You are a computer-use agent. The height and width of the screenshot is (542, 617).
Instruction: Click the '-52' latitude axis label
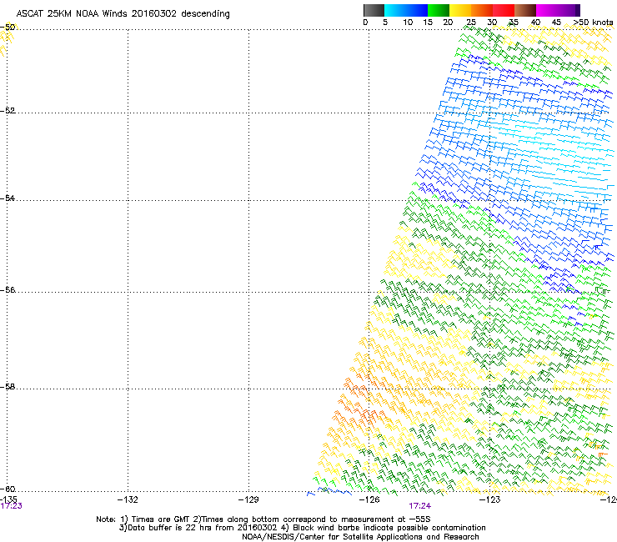click(8, 110)
